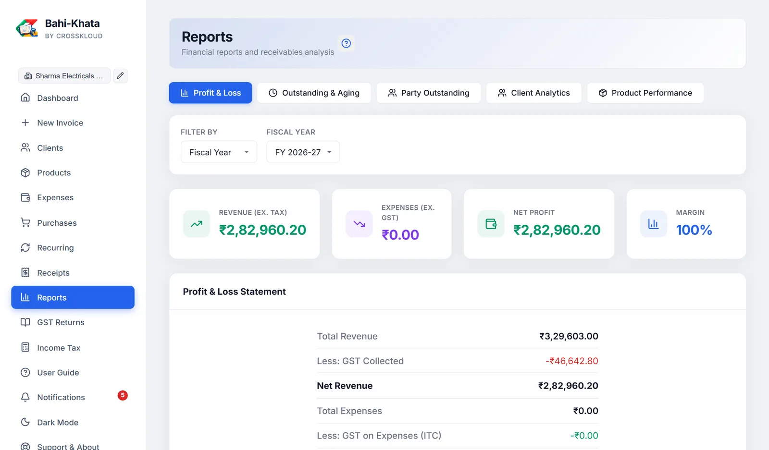This screenshot has width=769, height=450.
Task: Click the expenses trending-down icon
Action: [359, 224]
